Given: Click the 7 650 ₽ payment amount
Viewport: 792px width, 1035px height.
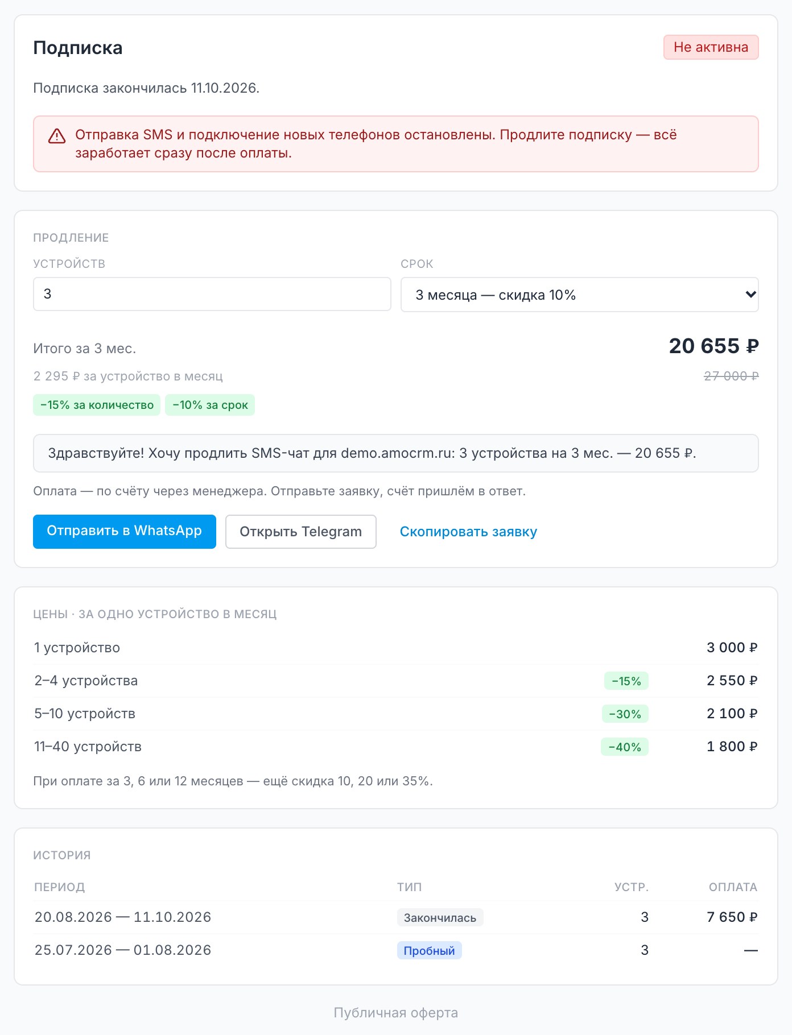Looking at the screenshot, I should (x=732, y=917).
